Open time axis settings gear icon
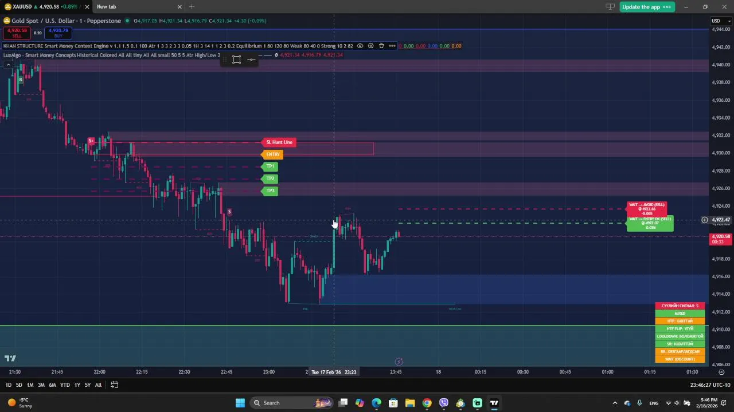734x412 pixels. [721, 372]
